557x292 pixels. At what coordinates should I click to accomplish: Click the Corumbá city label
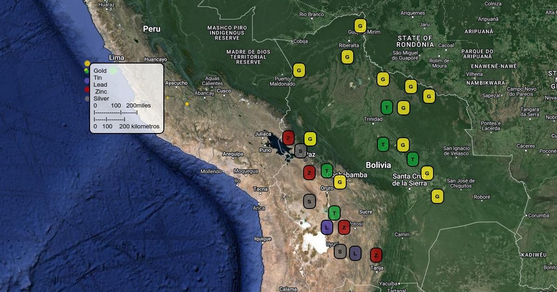tap(539, 216)
